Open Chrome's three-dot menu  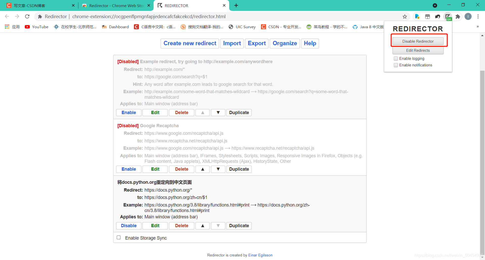click(x=478, y=17)
